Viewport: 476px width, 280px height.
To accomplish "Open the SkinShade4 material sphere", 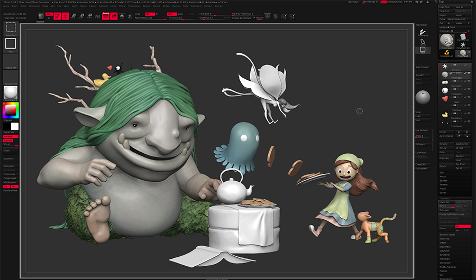I will (x=11, y=93).
